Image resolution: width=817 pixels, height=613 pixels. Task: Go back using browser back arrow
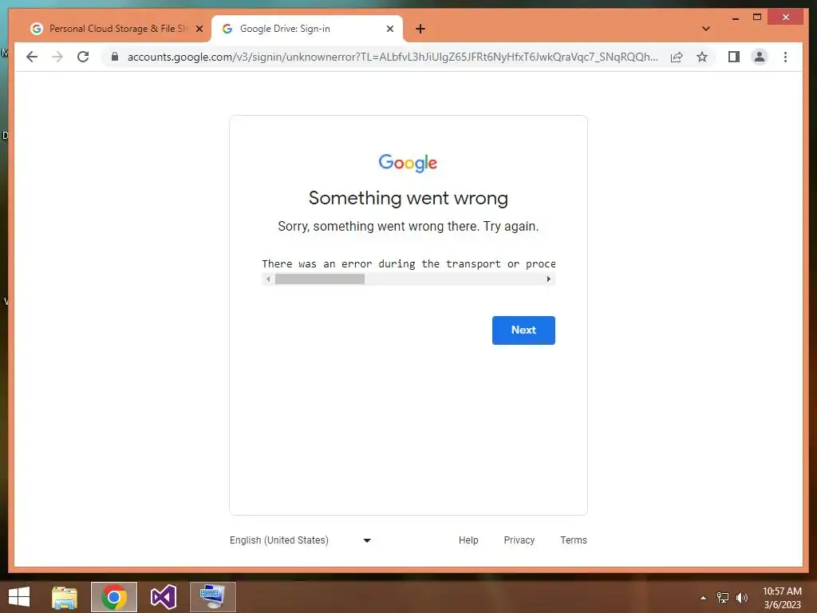[x=32, y=57]
